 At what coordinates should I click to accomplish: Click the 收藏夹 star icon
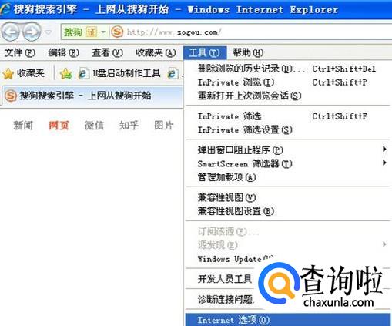pyautogui.click(x=8, y=74)
